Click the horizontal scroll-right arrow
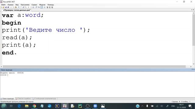The height and width of the screenshot is (109, 195). pos(191,67)
